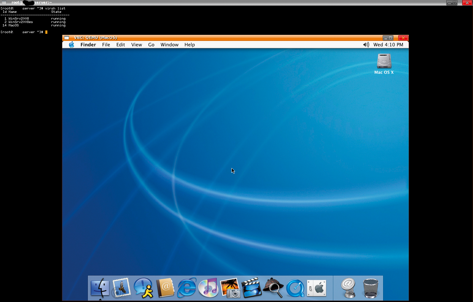
Task: Close the root terminal window
Action: [x=467, y=3]
